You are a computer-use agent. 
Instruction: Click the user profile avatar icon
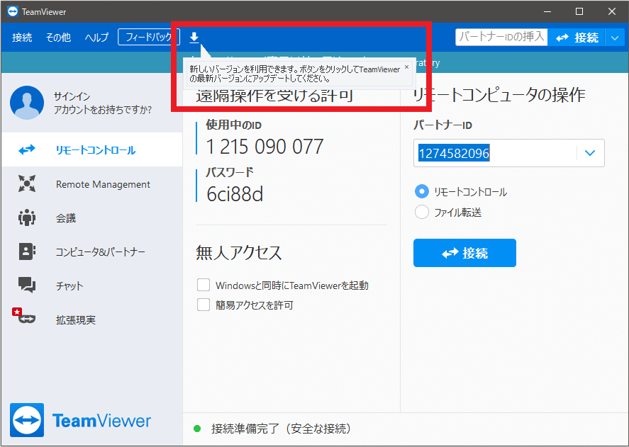tap(27, 103)
